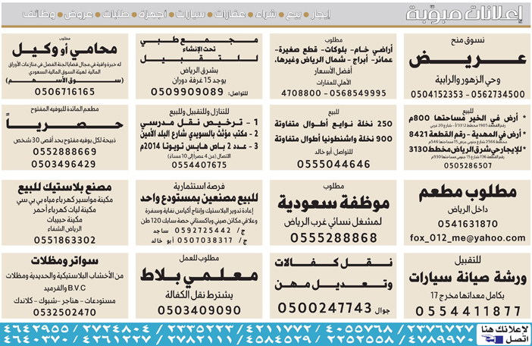Click the يوجد 15 غرفة دوران line
The image size is (532, 346).
click(199, 81)
